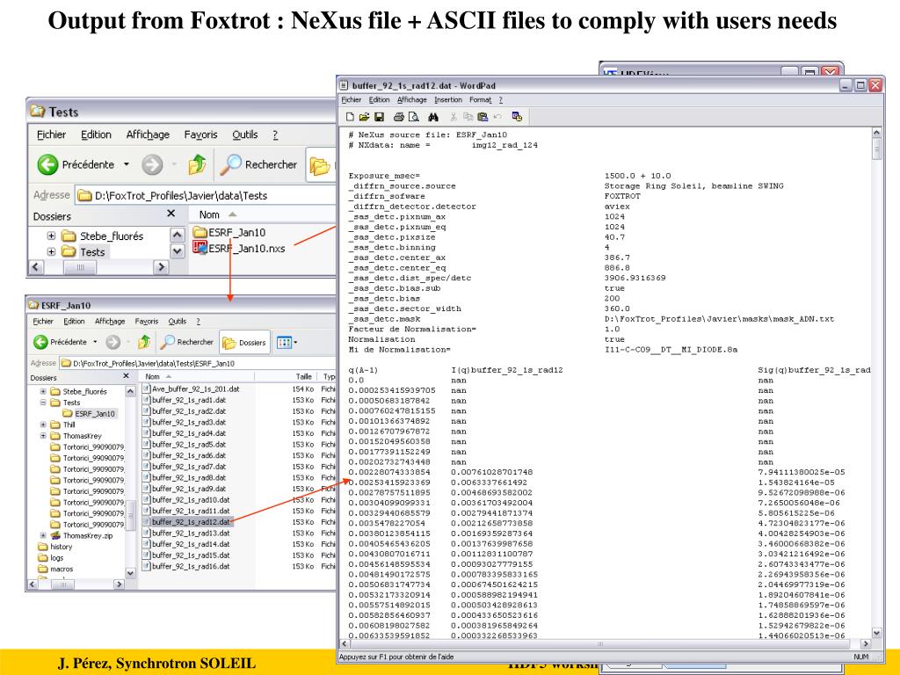Open Favoris menu in Tests window

(x=200, y=134)
